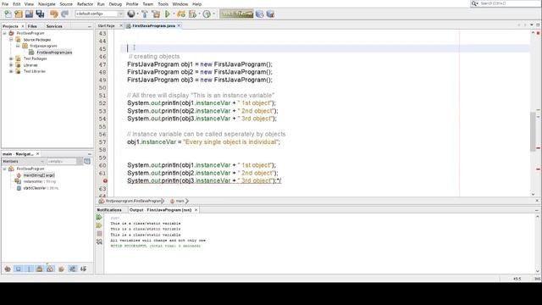Minimize the Projects panel with the dash button
Image resolution: width=542 pixels, height=305 pixels.
(90, 26)
